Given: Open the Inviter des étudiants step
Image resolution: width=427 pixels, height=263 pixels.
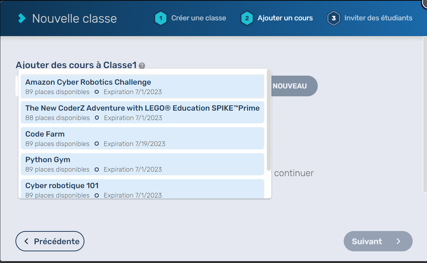Looking at the screenshot, I should click(378, 18).
